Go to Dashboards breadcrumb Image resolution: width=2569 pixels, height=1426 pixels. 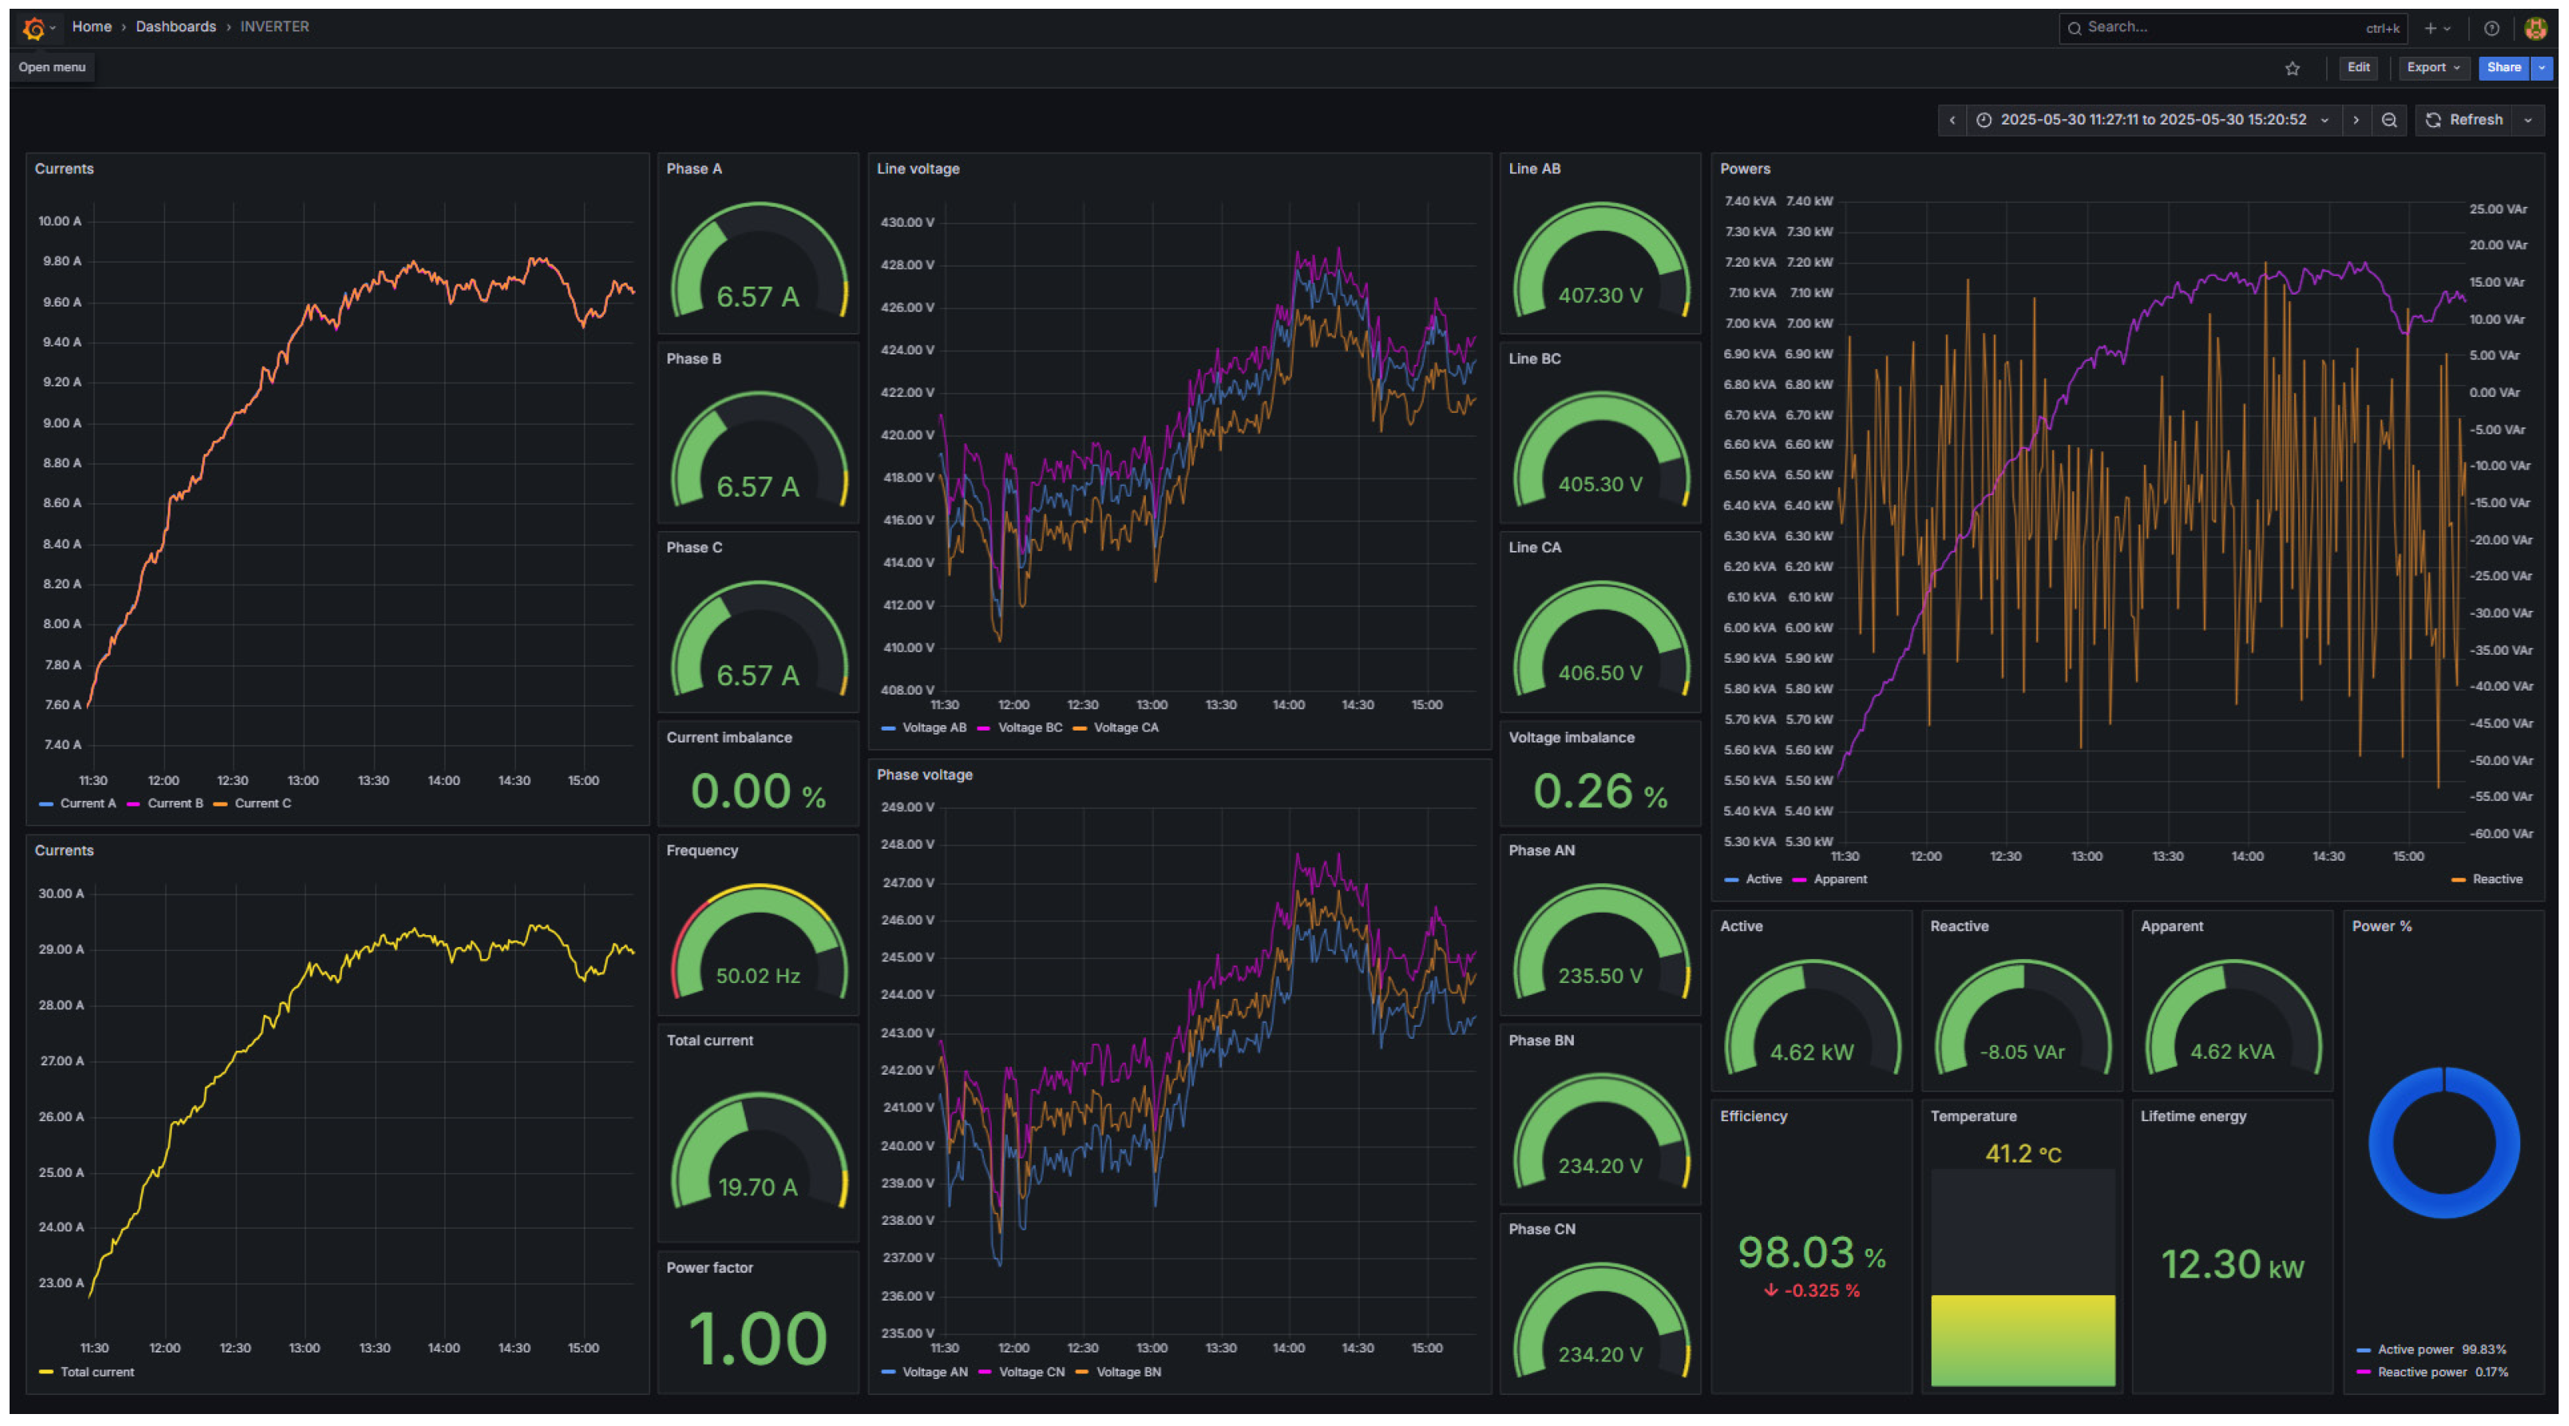[176, 27]
